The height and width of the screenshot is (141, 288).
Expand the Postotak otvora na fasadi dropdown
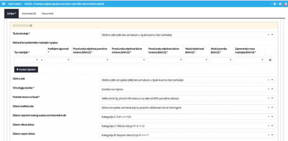click(x=272, y=98)
